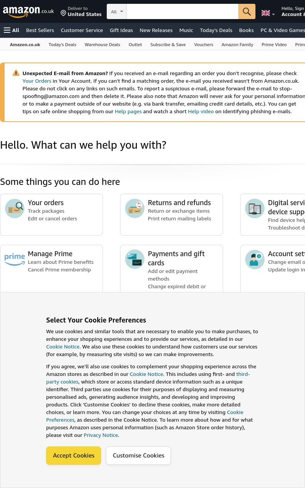This screenshot has width=305, height=488.
Task: Follow the Your Orders link in alert
Action: pos(37,81)
